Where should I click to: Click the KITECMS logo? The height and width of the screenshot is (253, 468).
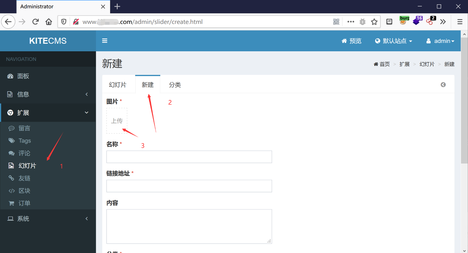tap(48, 41)
